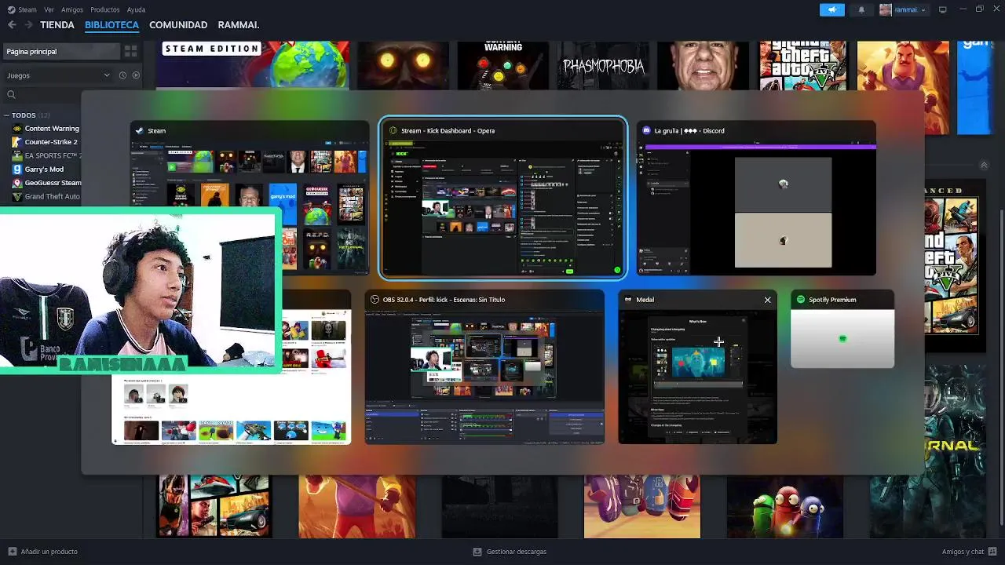1005x565 pixels.
Task: Open the Grand Theft Auto V cover in the top row
Action: [802, 65]
